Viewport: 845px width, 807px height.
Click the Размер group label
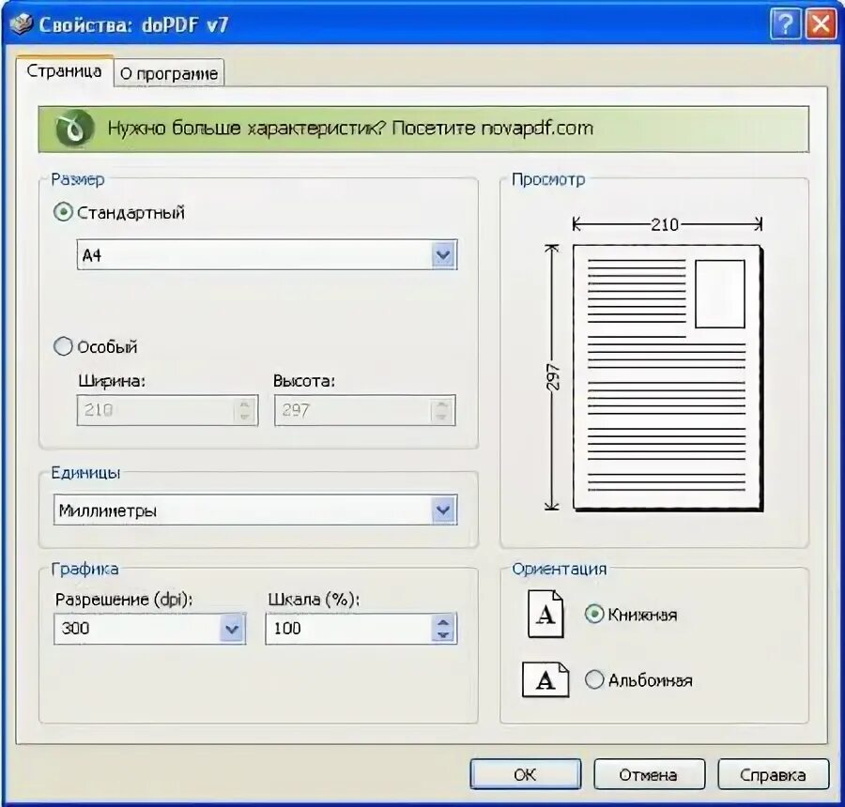[x=78, y=179]
